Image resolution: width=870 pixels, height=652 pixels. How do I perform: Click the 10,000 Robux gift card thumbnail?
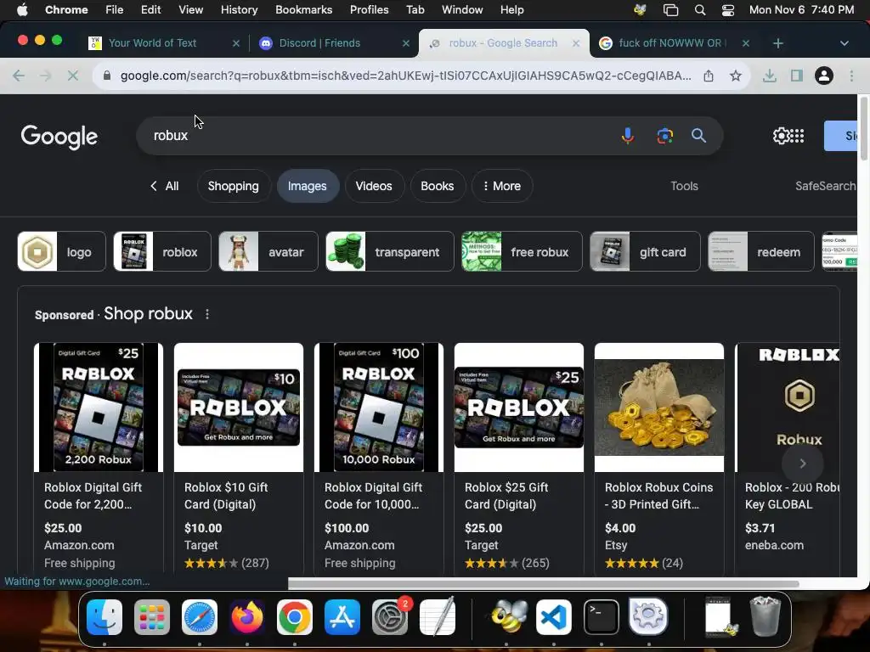click(x=378, y=407)
